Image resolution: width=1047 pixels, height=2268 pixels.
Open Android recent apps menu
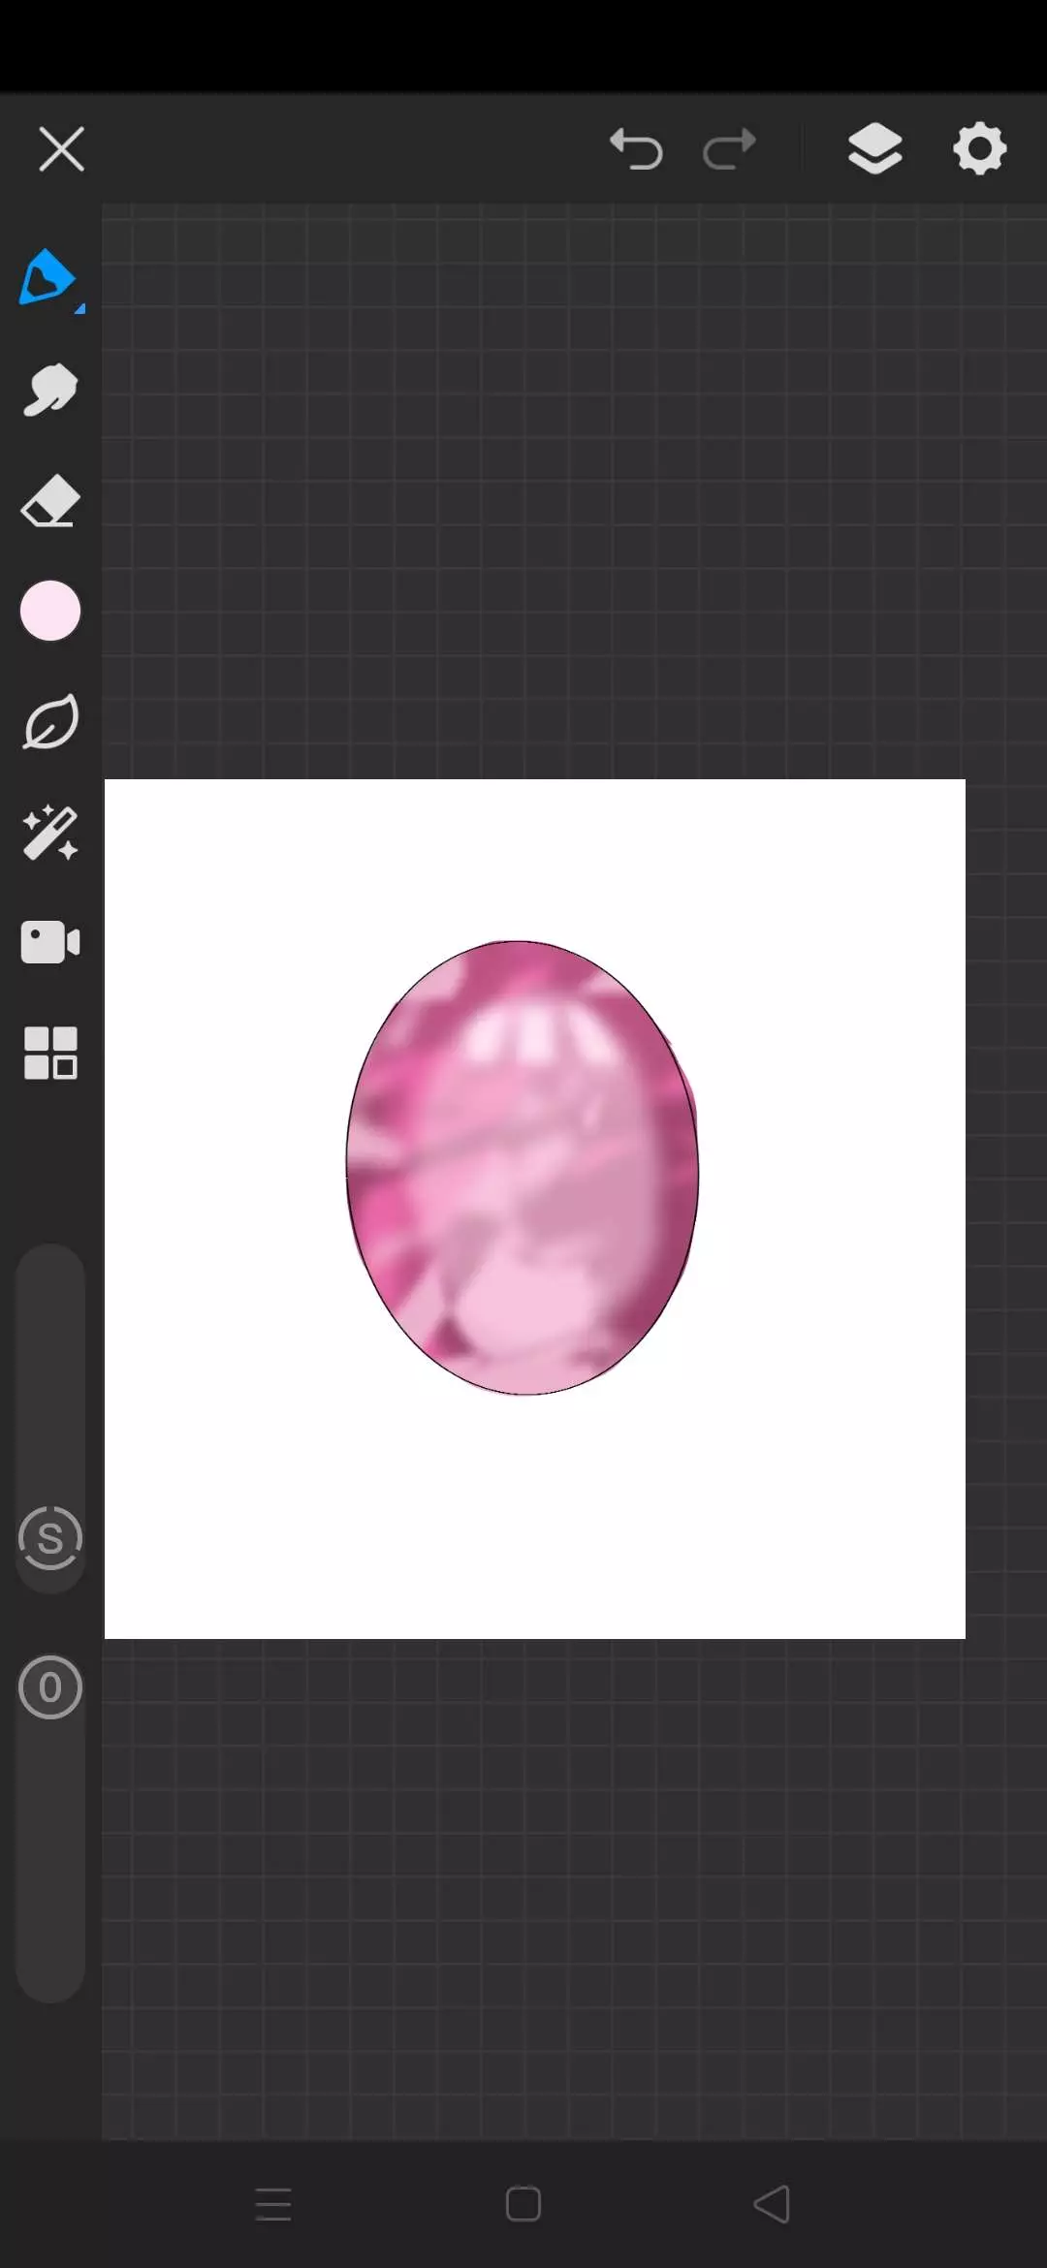tap(273, 2204)
